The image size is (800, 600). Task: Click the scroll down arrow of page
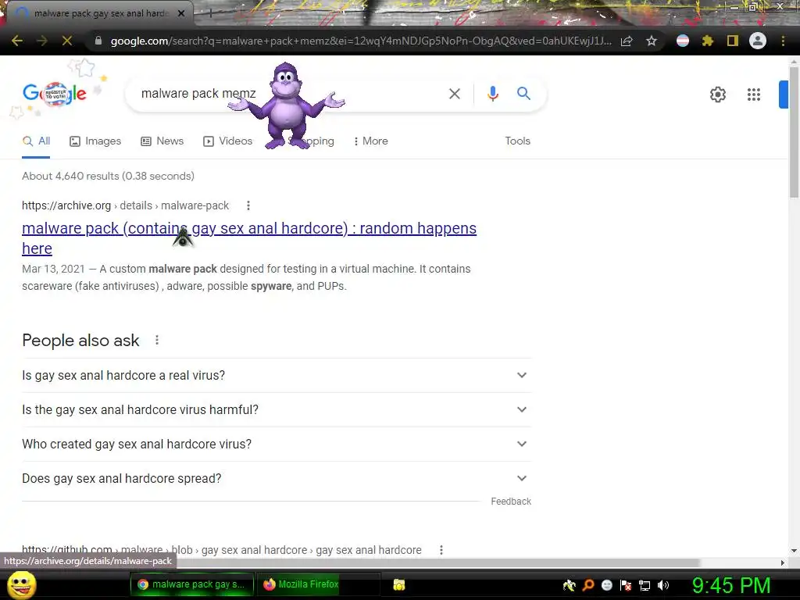click(x=794, y=551)
